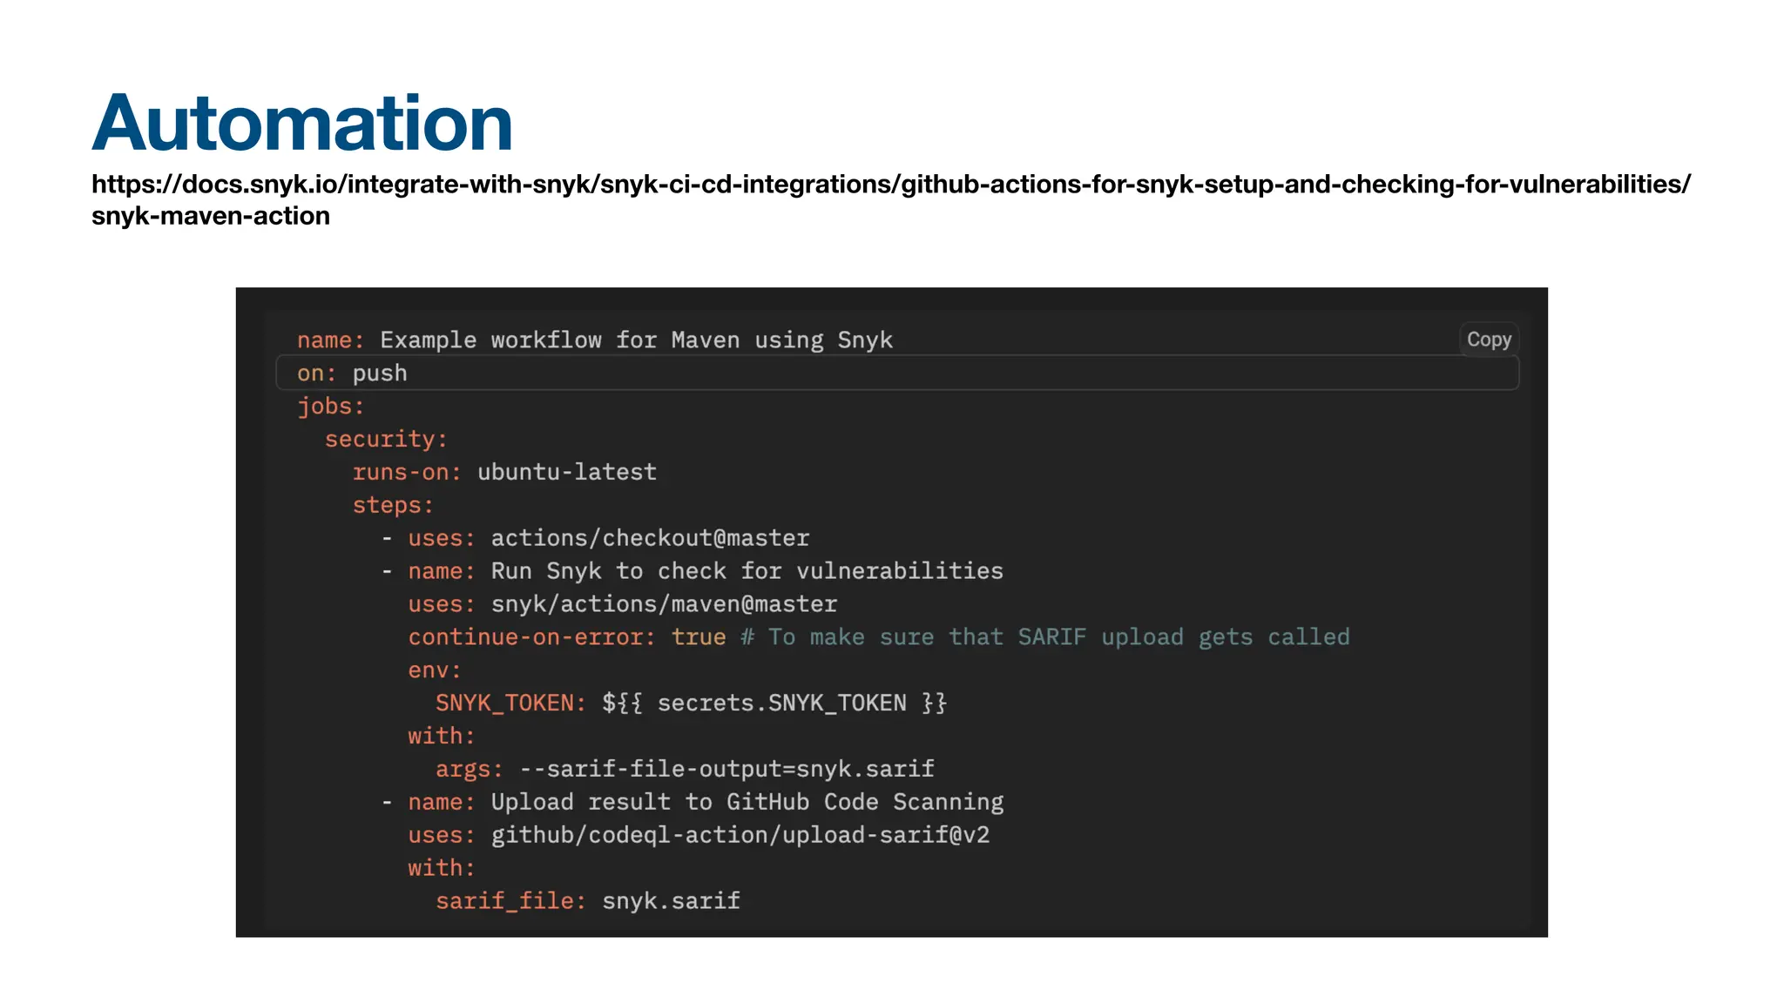Click 'Upload result to GitHub Code Scanning' text
Viewport: 1784px width, 1003px height.
click(747, 803)
